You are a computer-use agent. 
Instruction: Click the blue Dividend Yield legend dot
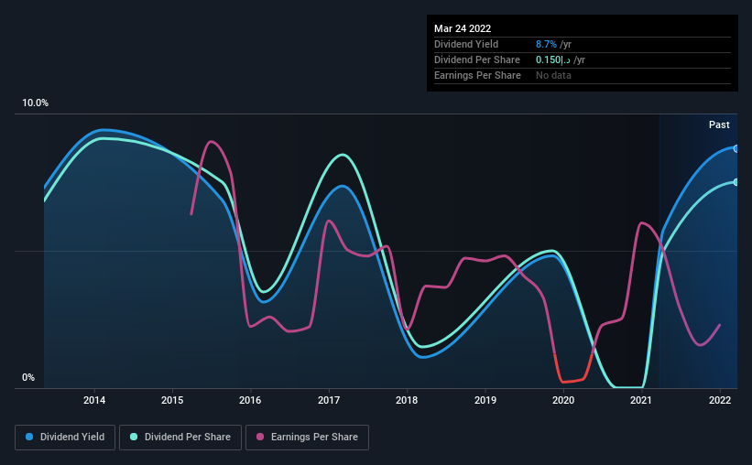[x=29, y=437]
